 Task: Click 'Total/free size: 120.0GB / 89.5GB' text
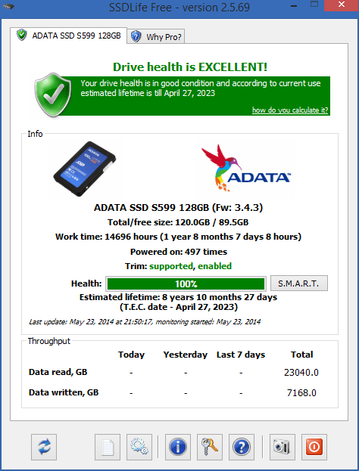coord(178,222)
